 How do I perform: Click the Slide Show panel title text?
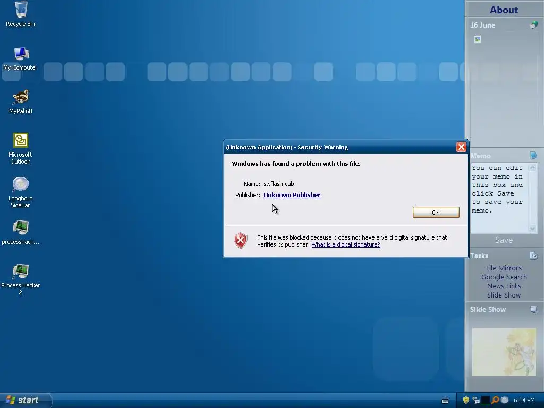[488, 310]
